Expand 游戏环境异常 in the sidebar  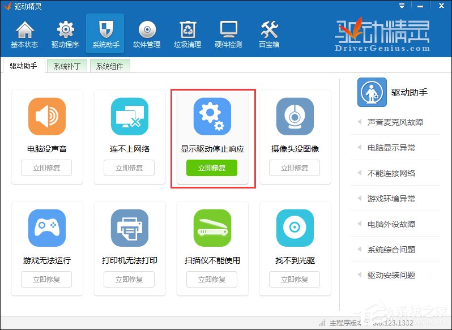point(391,199)
